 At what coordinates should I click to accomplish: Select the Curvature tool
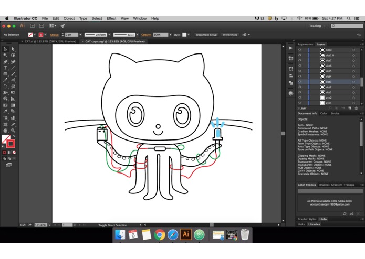point(13,61)
